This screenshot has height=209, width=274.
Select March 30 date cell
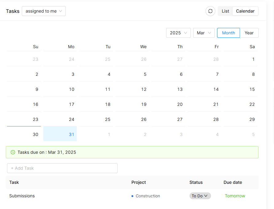click(24, 134)
